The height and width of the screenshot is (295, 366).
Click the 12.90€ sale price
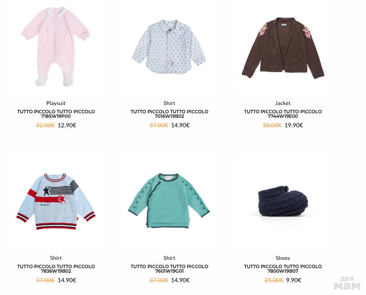(67, 125)
